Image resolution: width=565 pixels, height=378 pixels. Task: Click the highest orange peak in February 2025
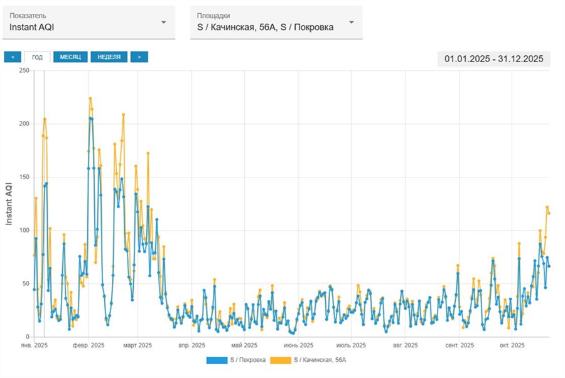90,98
